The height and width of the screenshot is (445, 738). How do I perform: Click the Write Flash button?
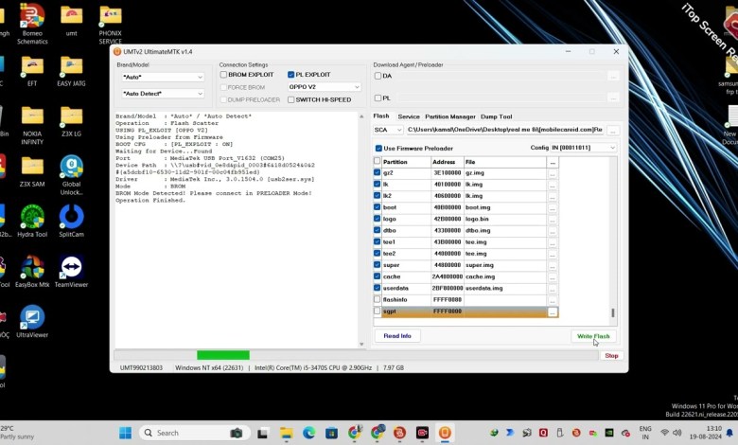[593, 336]
